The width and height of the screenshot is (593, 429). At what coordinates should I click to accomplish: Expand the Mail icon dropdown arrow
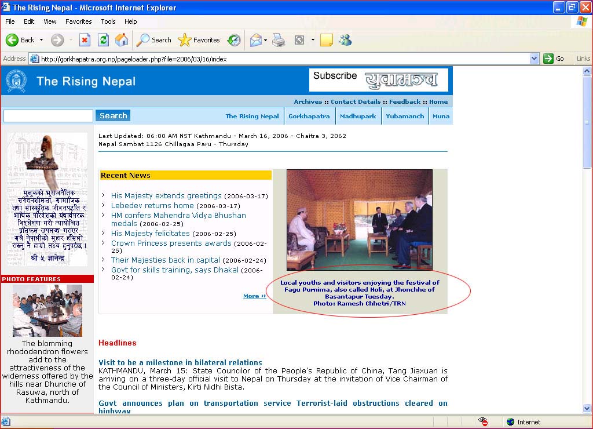pos(265,40)
